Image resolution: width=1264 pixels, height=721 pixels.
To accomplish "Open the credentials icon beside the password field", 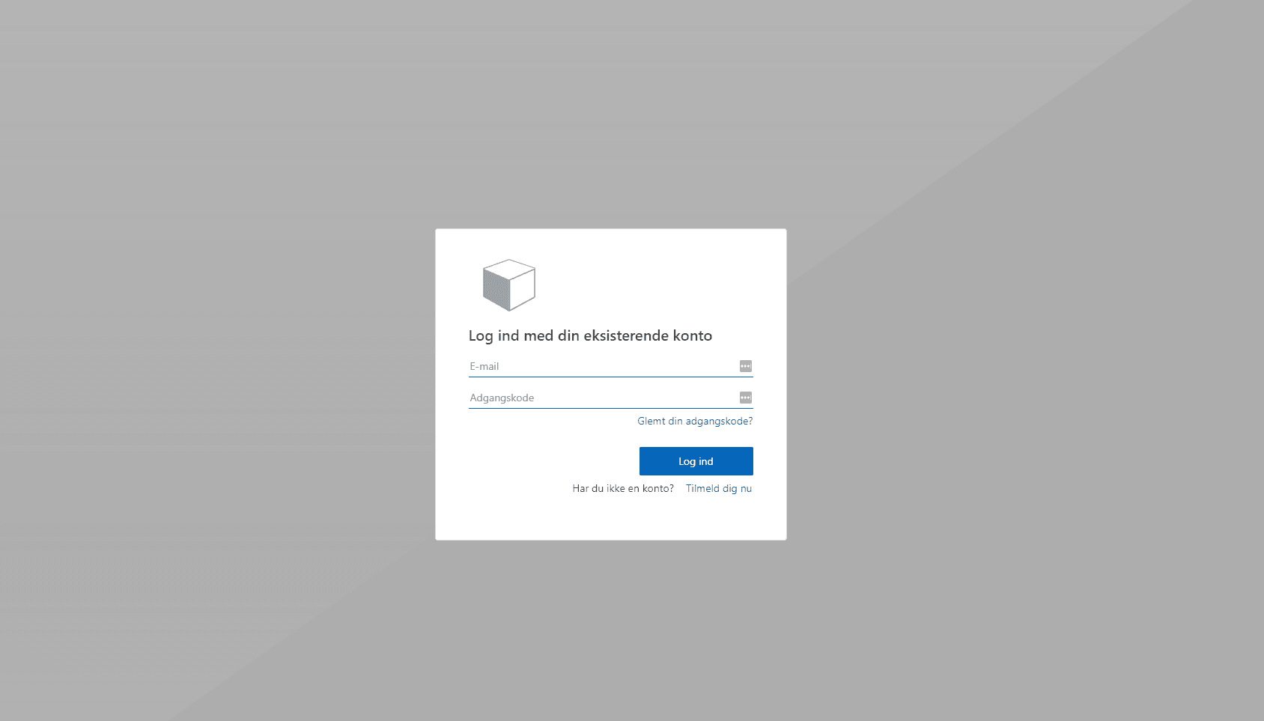I will 745,397.
